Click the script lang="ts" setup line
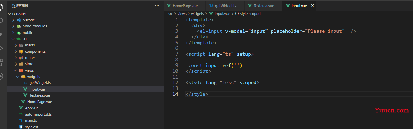Image resolution: width=413 pixels, height=129 pixels. coord(220,54)
